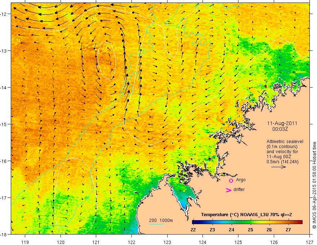Click the 27 tick label on colour bar
317x245 pixels.
point(288,230)
